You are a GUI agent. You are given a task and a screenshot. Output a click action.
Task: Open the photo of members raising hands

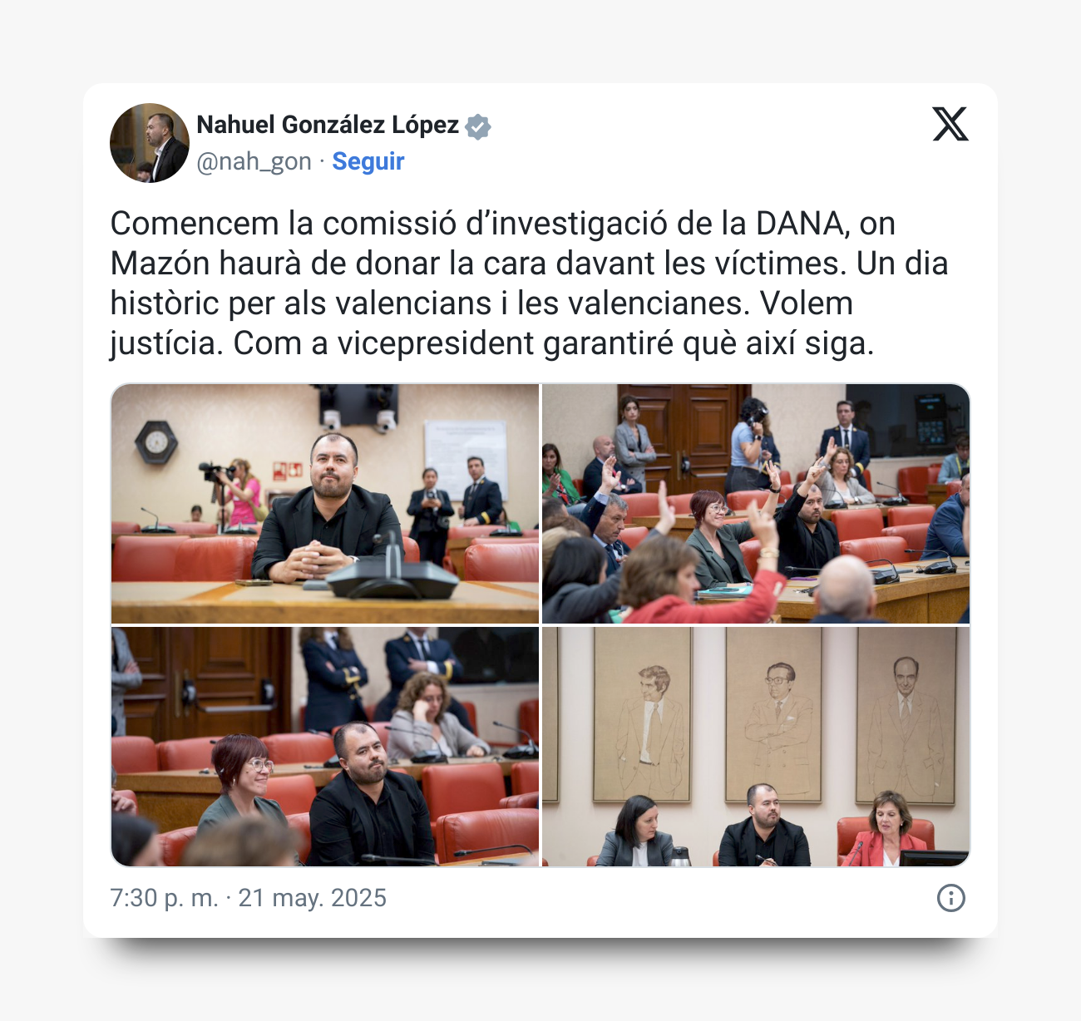tap(756, 504)
